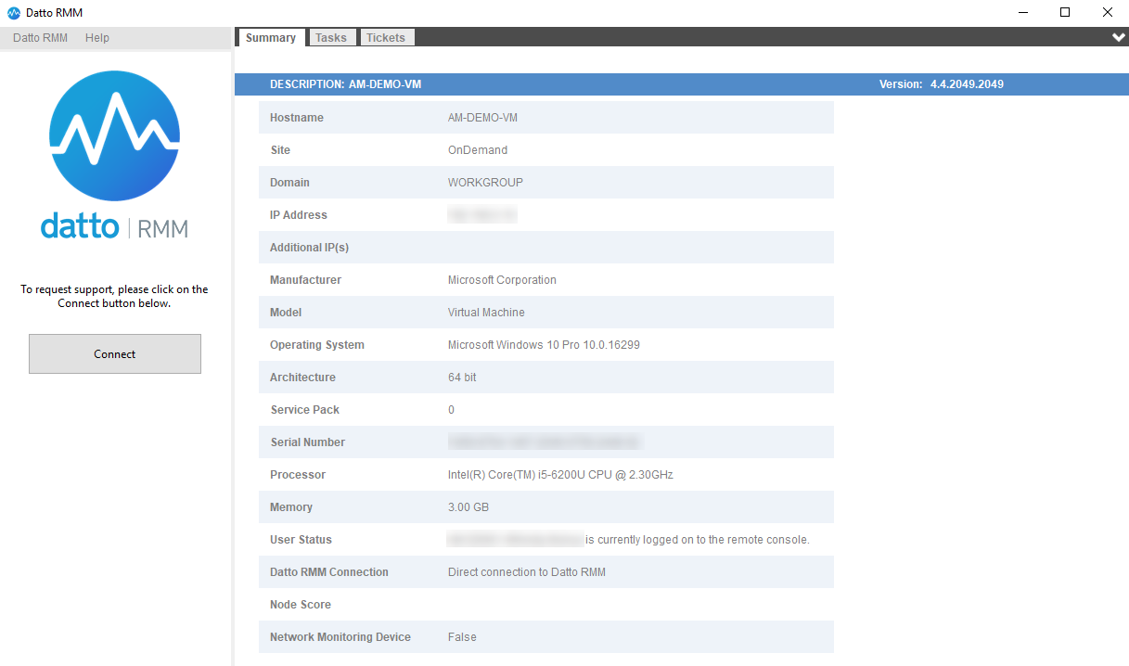Click the Model label
The height and width of the screenshot is (666, 1129).
[x=288, y=313]
